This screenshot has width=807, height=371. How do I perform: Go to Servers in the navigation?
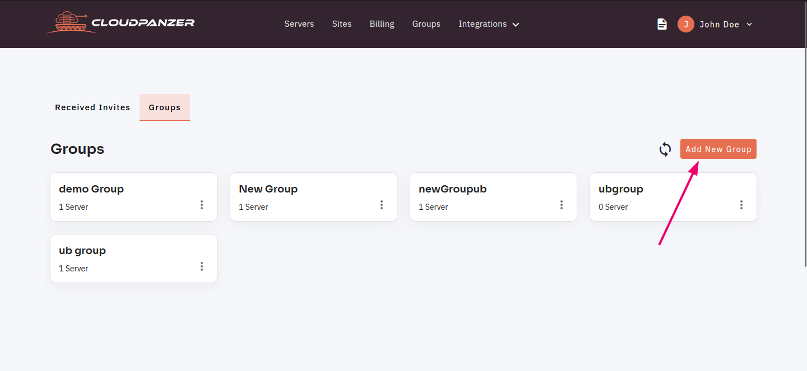point(299,24)
